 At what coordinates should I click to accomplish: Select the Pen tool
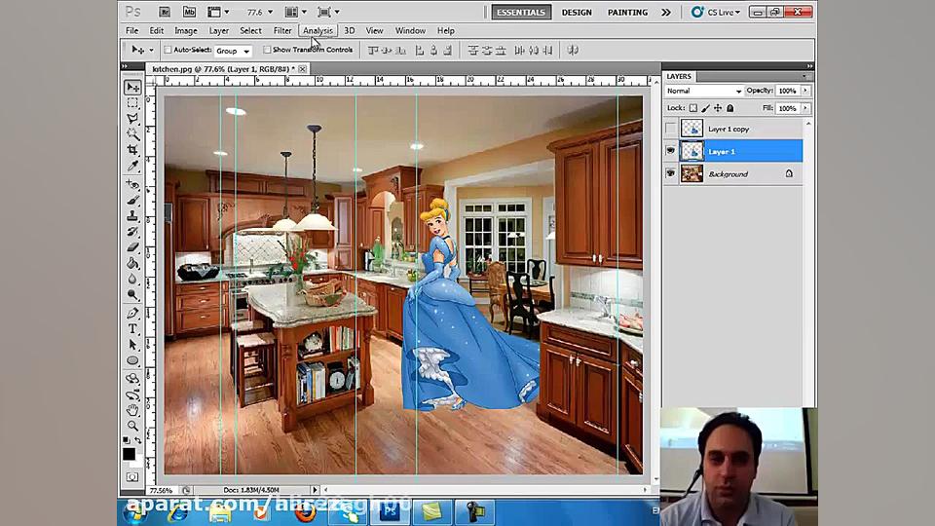(x=132, y=314)
